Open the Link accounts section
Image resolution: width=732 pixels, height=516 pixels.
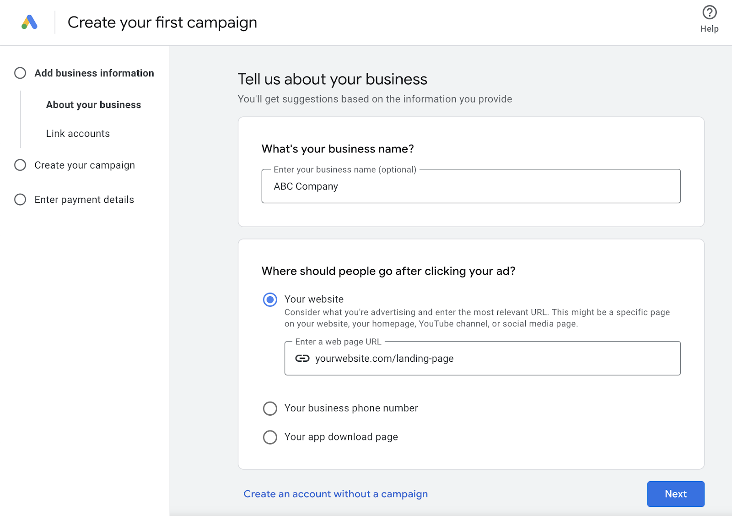[x=78, y=133]
